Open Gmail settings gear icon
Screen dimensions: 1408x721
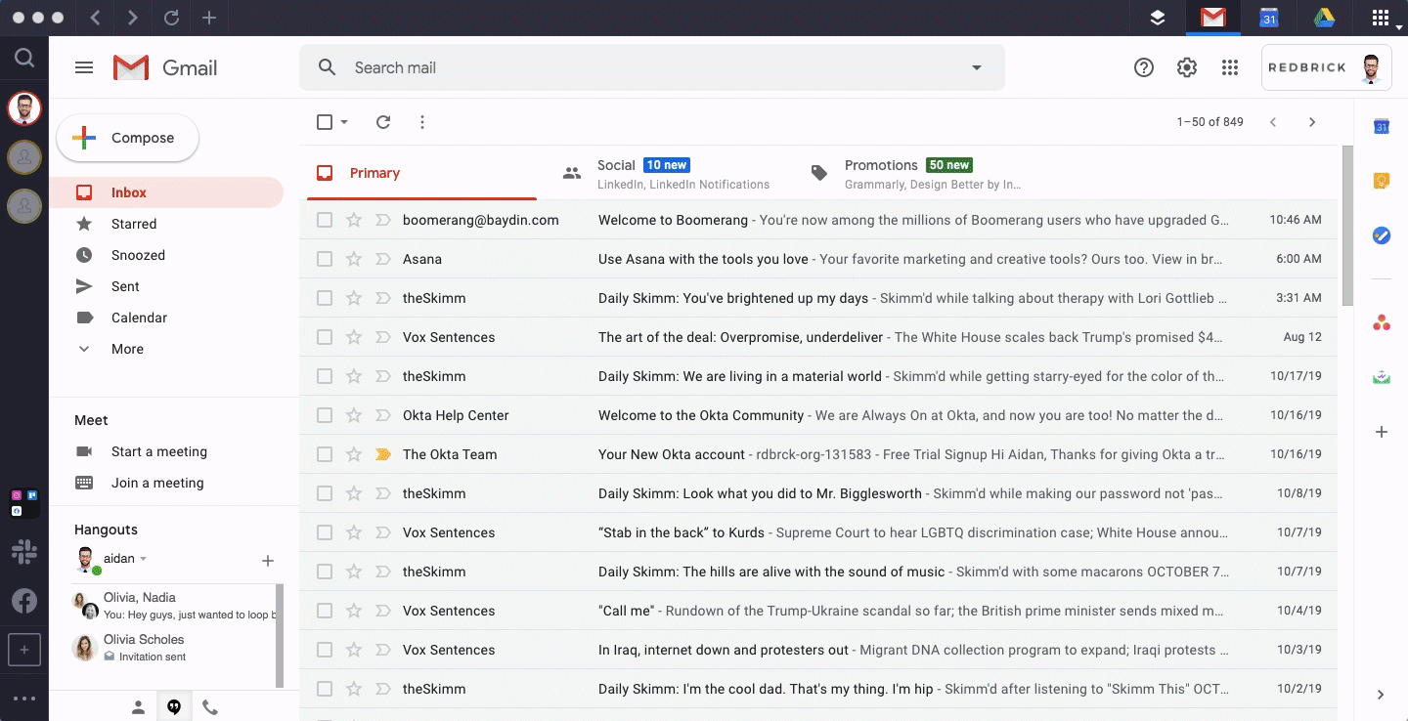(x=1187, y=67)
